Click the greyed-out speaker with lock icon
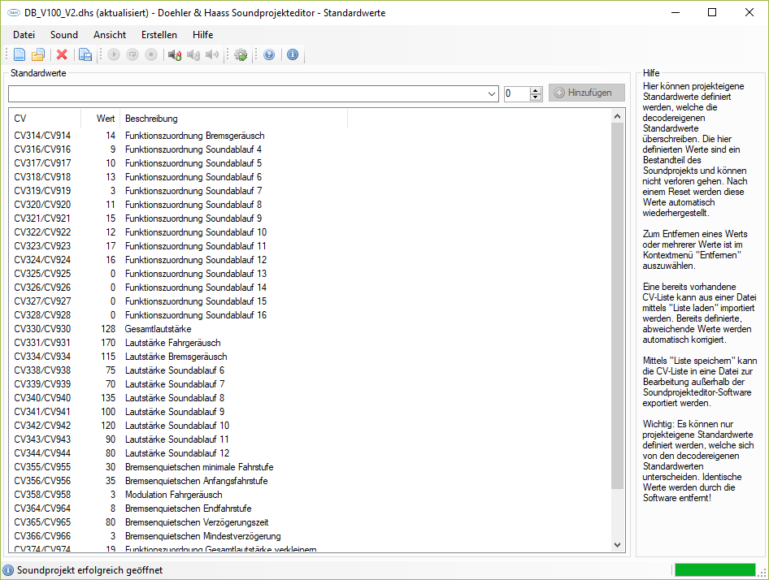 (193, 54)
